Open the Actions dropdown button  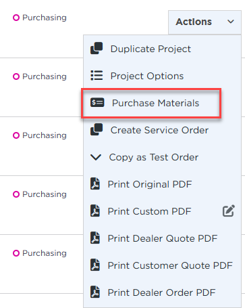click(205, 22)
